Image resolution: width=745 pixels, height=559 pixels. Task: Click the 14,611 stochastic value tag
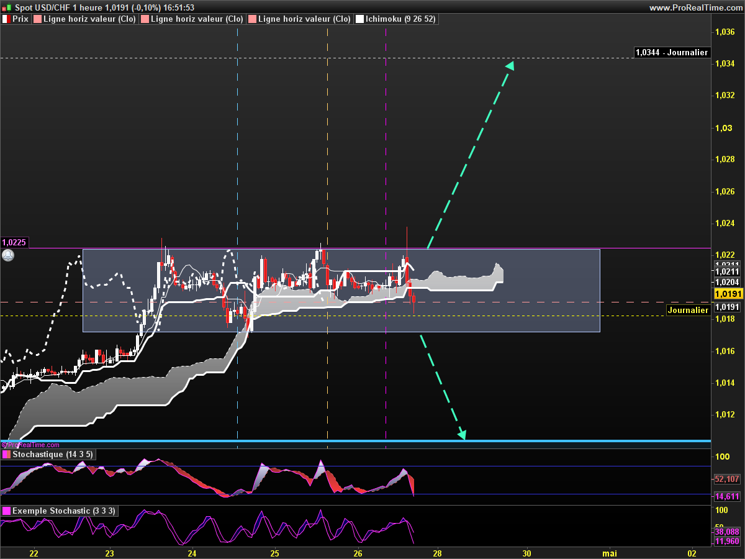(727, 497)
